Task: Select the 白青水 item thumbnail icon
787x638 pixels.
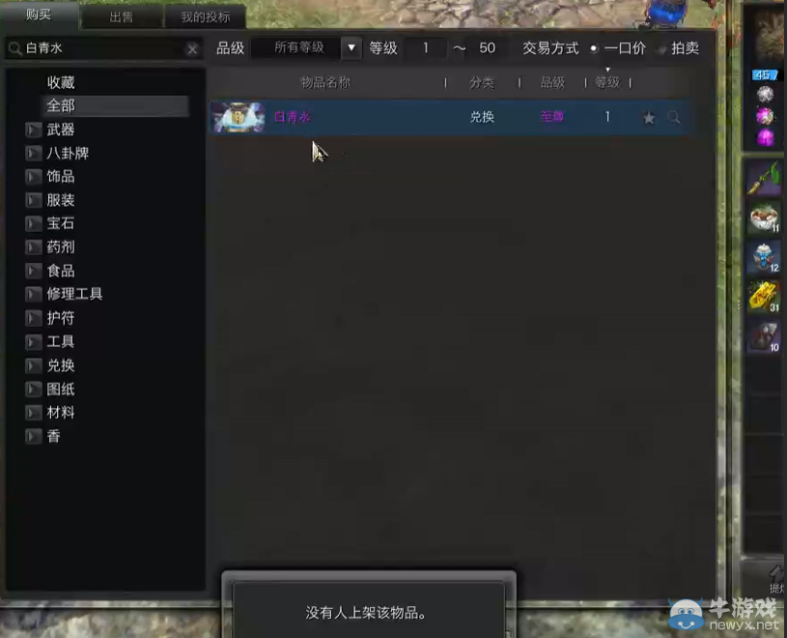Action: [238, 116]
